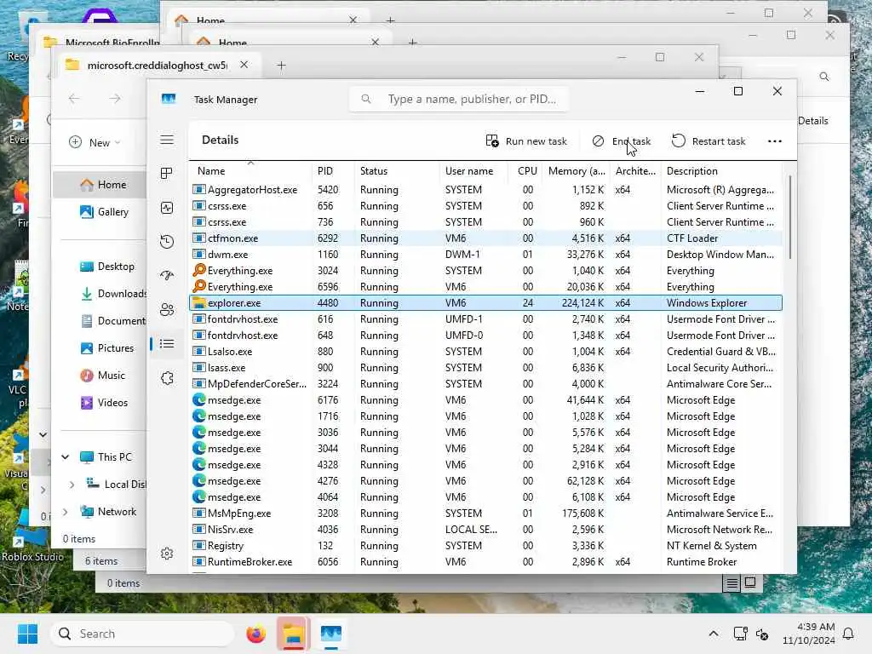This screenshot has height=654, width=872.
Task: Select msedge.exe with PID 6176
Action: coord(485,400)
